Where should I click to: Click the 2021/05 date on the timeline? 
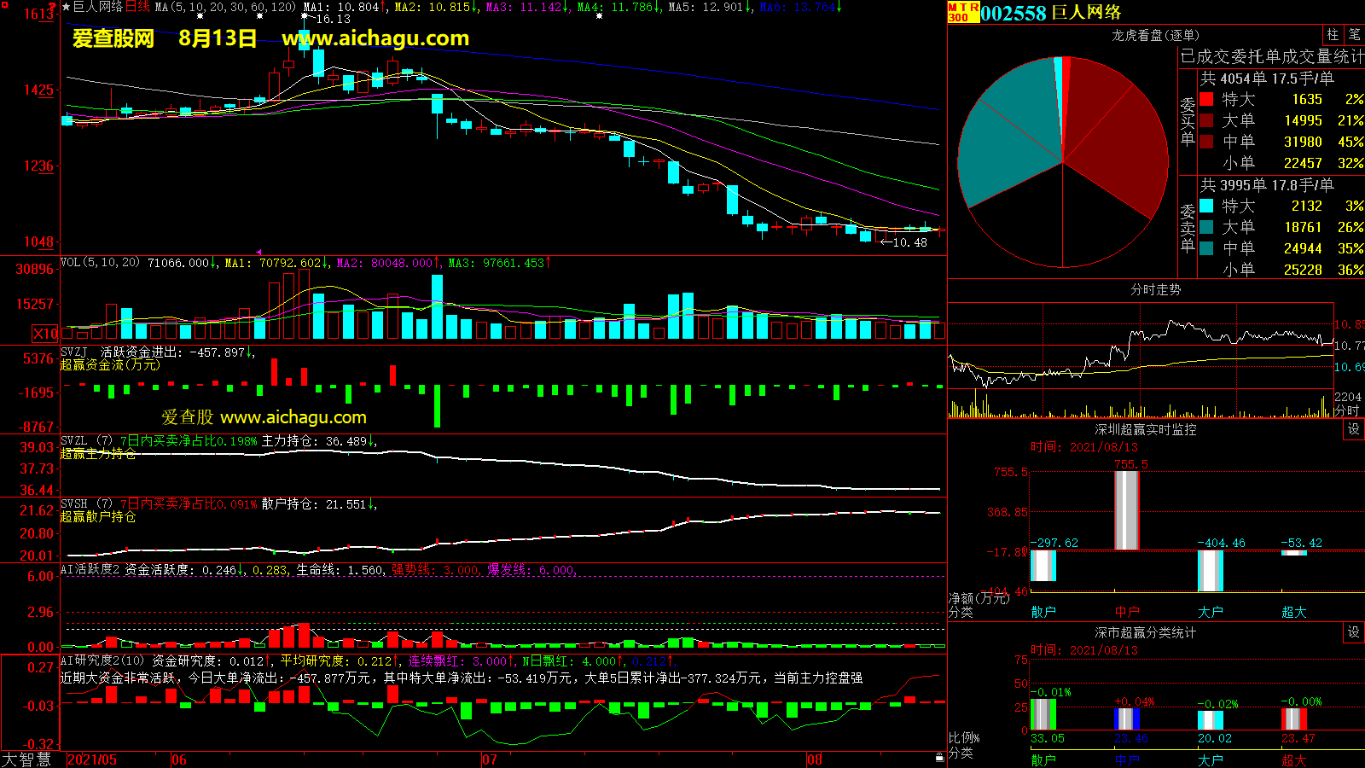[92, 759]
